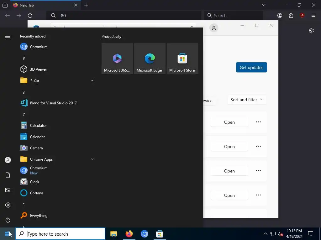Open Firefox list all tabs dropdown
Screen dimensions: 321x240
264,5
